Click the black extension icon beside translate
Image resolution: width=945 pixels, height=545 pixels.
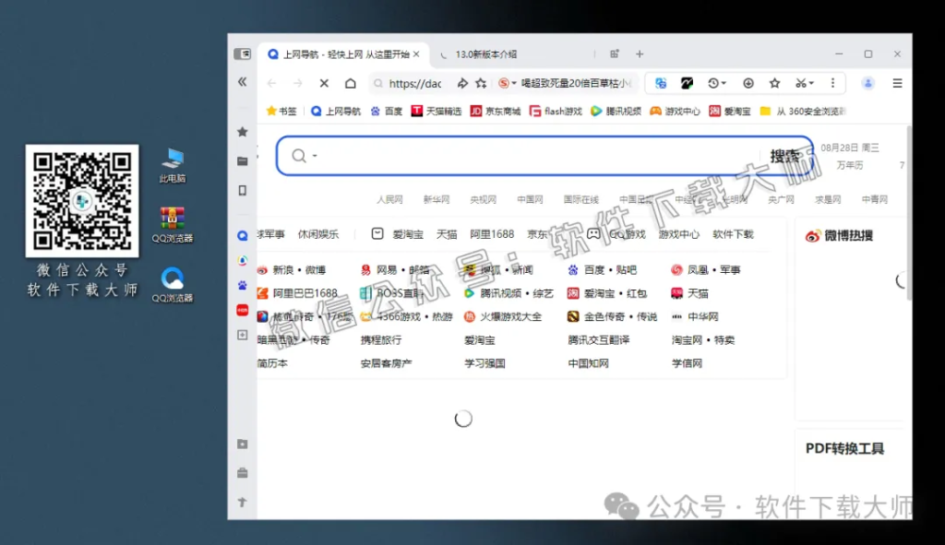click(688, 83)
